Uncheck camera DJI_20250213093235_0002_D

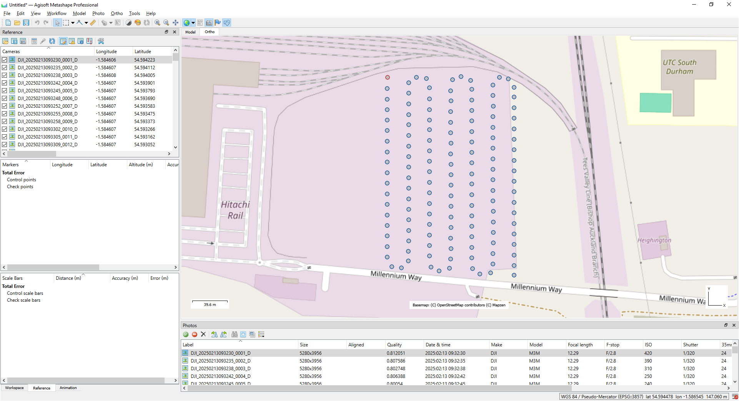click(x=5, y=67)
